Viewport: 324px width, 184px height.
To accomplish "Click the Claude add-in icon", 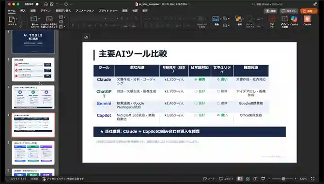I will click(307, 19).
